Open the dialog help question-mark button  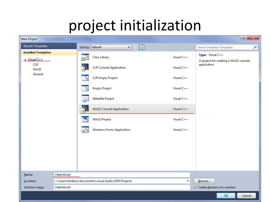point(244,38)
